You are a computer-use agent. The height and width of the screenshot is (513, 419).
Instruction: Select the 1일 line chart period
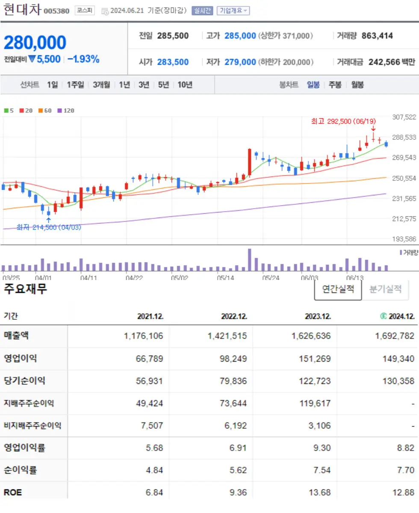click(53, 85)
